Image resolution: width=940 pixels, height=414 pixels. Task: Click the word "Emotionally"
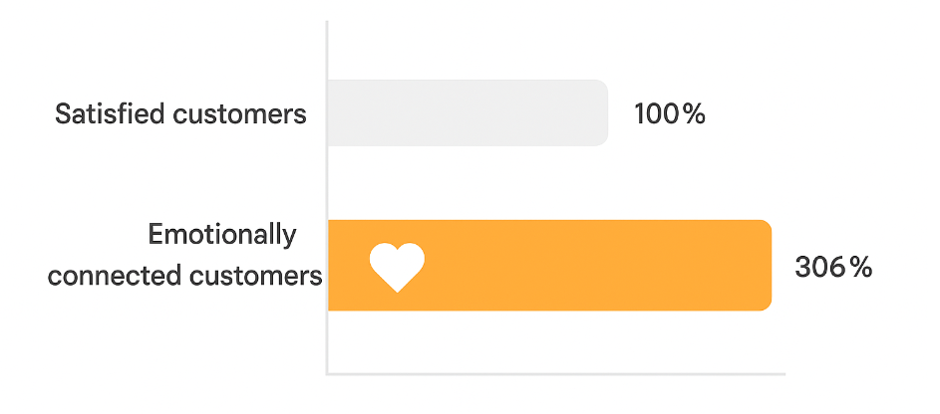tap(222, 235)
